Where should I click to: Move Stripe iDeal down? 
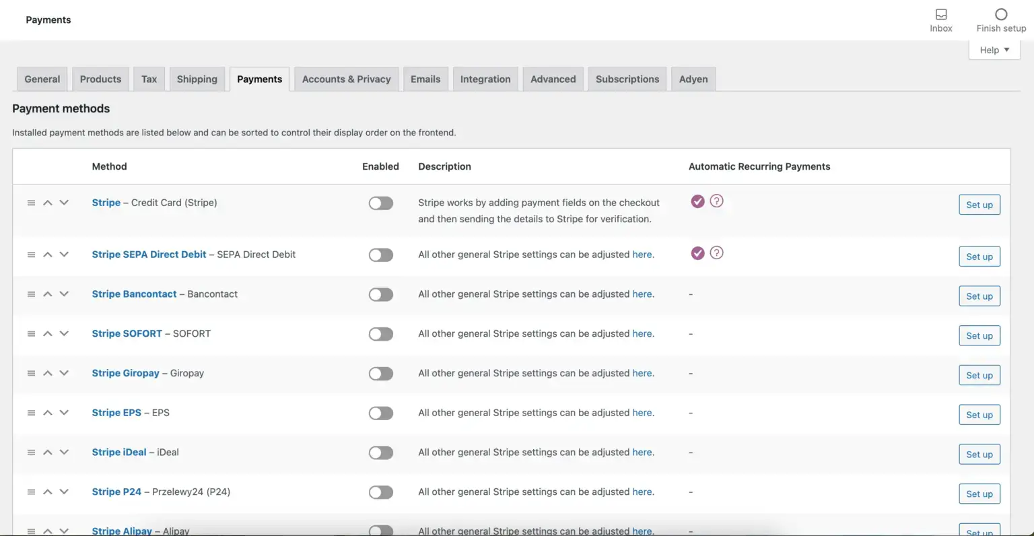click(x=64, y=453)
